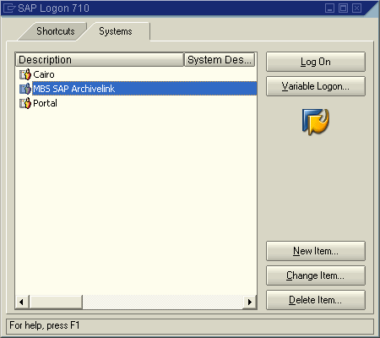Click the MBS SAP Archivelink entry icon
The height and width of the screenshot is (338, 380).
[25, 89]
